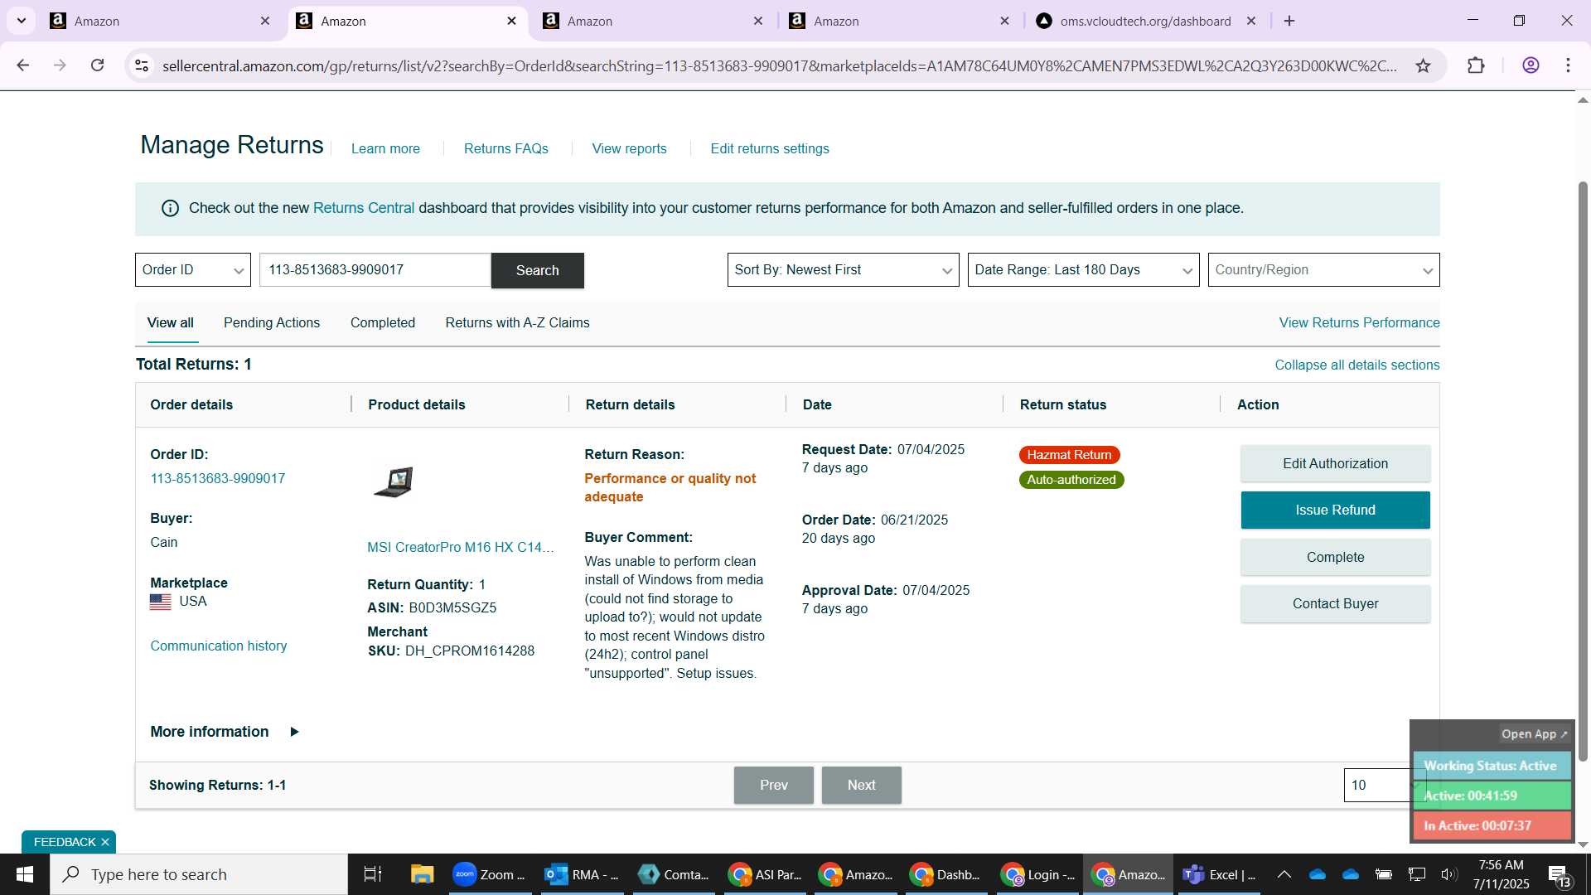The height and width of the screenshot is (895, 1591).
Task: Open MSI CreatorPro M16 HX product link
Action: pyautogui.click(x=461, y=548)
